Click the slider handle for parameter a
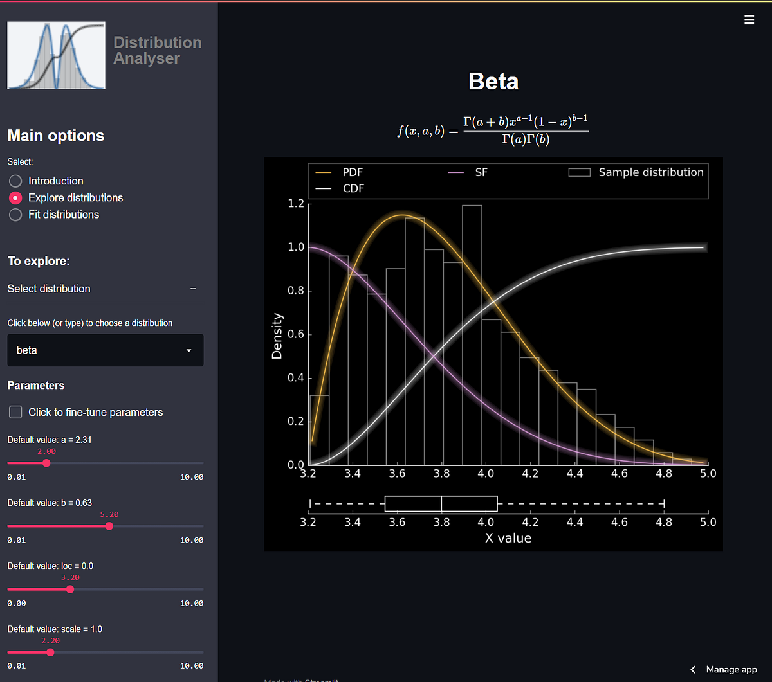 click(46, 463)
